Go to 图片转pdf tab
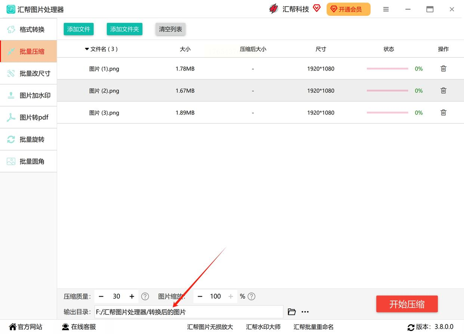The image size is (464, 334). [28, 117]
